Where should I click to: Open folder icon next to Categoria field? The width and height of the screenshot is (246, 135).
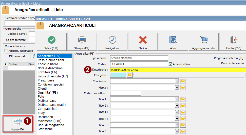pyautogui.click(x=130, y=75)
